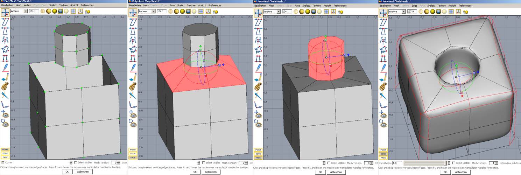Click the wireframe display icon in the smoothed mesh window

421,11
